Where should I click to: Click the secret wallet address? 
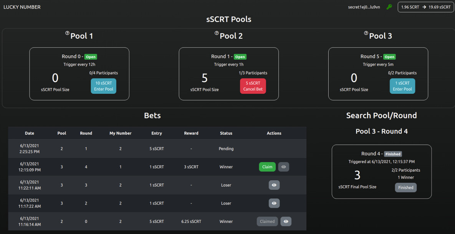coord(364,7)
